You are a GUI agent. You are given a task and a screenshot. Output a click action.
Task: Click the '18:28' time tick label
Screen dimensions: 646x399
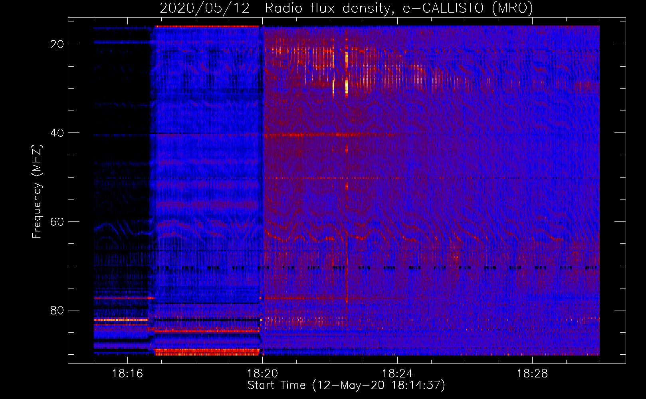click(x=532, y=374)
